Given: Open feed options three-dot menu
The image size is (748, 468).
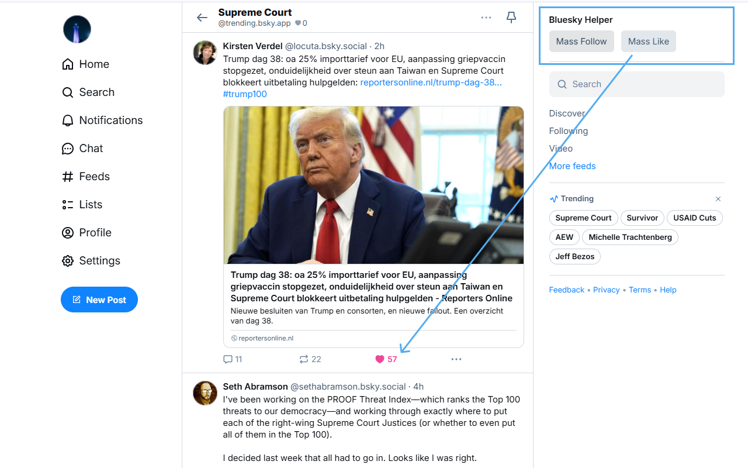Looking at the screenshot, I should point(486,18).
